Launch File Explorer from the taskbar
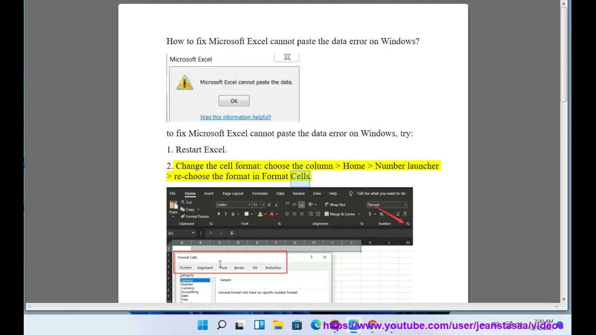This screenshot has height=335, width=596. pos(278,325)
